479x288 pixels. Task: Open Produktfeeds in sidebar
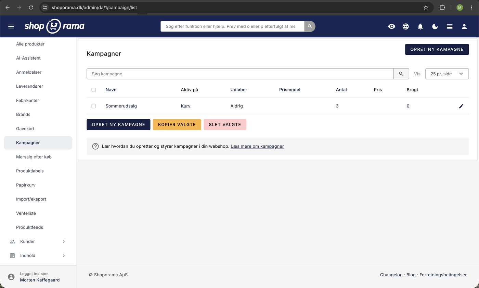[x=29, y=227]
